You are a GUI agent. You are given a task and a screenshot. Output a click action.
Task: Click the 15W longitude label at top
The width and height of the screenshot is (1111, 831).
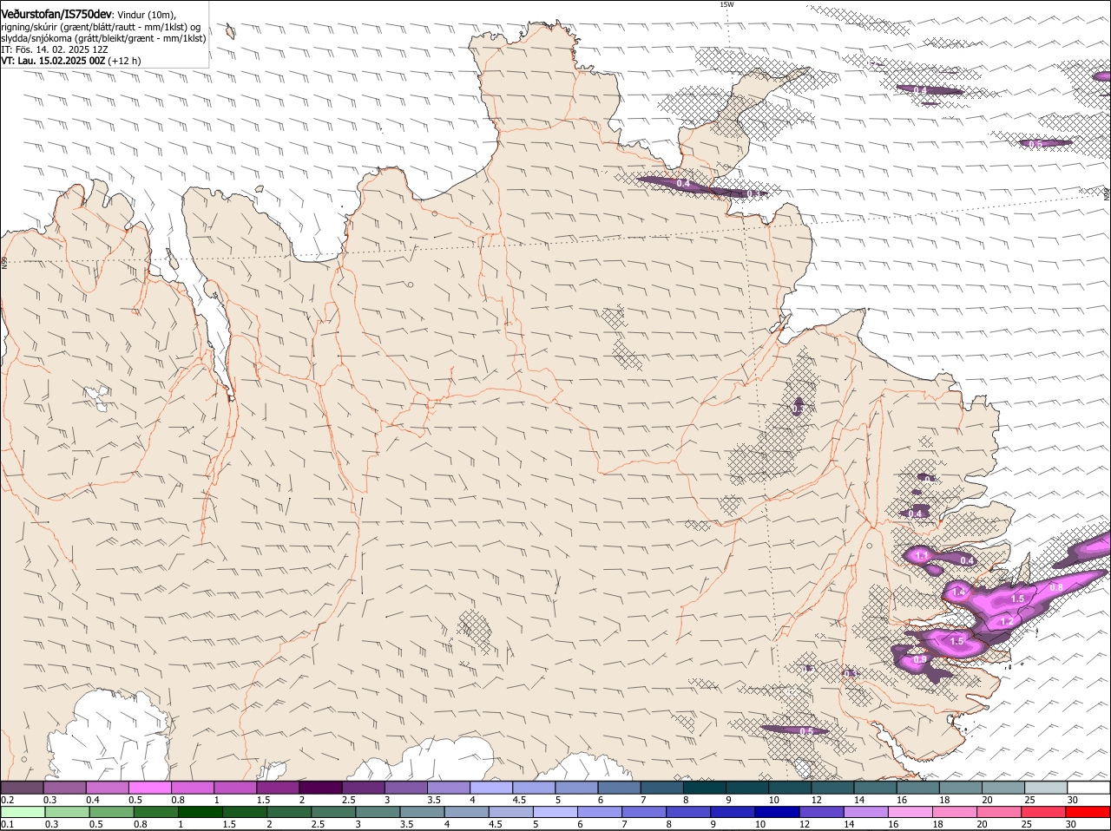[726, 4]
